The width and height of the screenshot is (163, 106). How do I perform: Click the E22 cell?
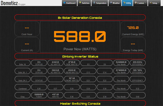105,79
